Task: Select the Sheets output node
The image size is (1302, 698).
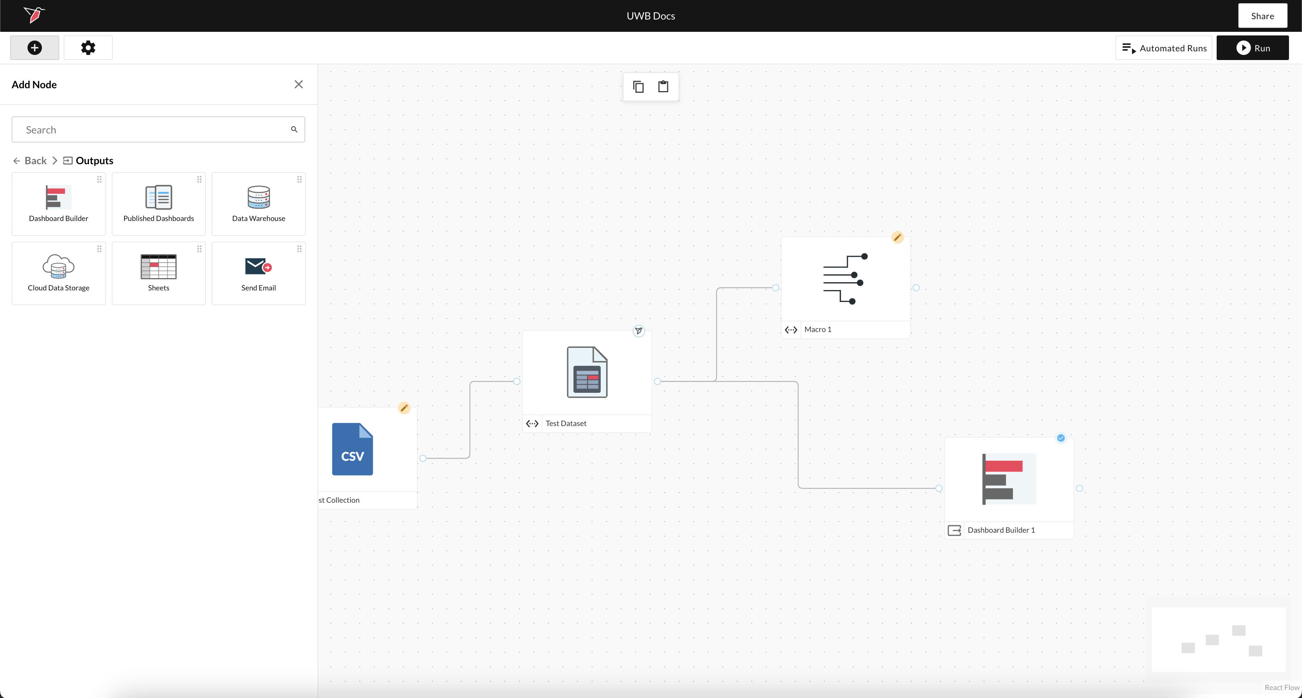Action: click(x=159, y=273)
